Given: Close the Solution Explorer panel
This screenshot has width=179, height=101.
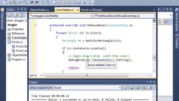Looking at the screenshot, I should 25,10.
